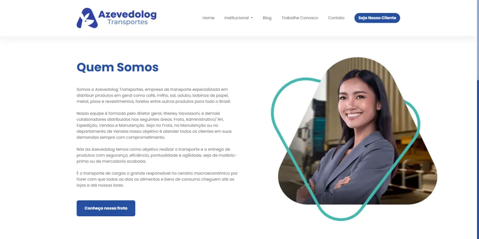This screenshot has height=239, width=479.
Task: Click the paragraph mentioning Wesley Gavassoni
Action: [x=154, y=126]
